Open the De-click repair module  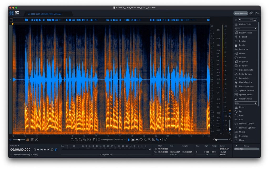point(242,41)
